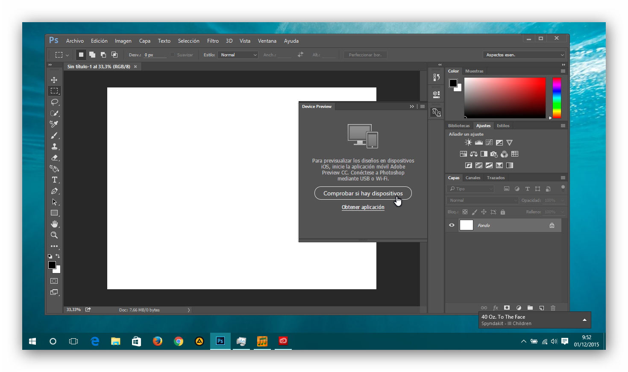Screen dimensions: 628x372
Task: Click Comprobar si hay dispositivos button
Action: point(363,193)
